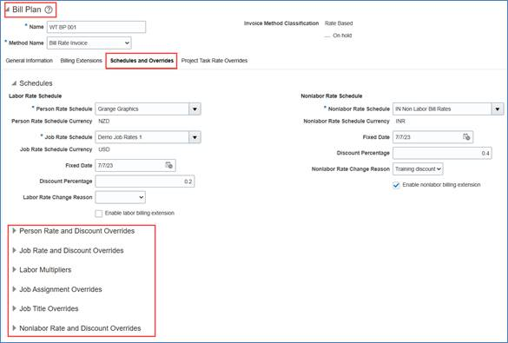This screenshot has width=508, height=343.
Task: Open calendar picker for nonlabor Fixed Date
Action: (x=466, y=136)
